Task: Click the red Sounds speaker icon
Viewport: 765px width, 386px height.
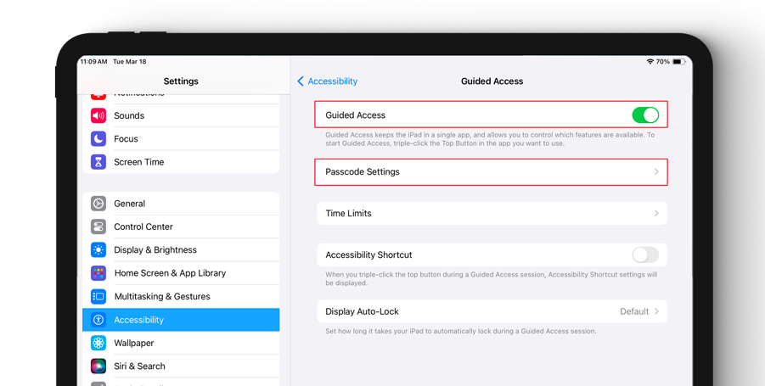Action: [x=98, y=115]
